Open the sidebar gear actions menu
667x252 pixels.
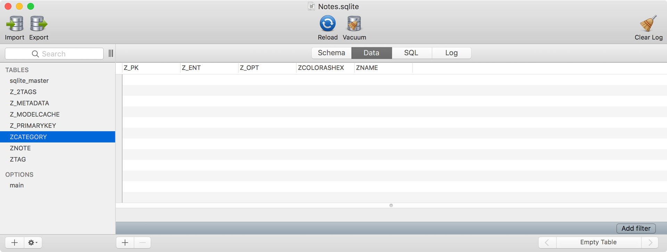(33, 243)
